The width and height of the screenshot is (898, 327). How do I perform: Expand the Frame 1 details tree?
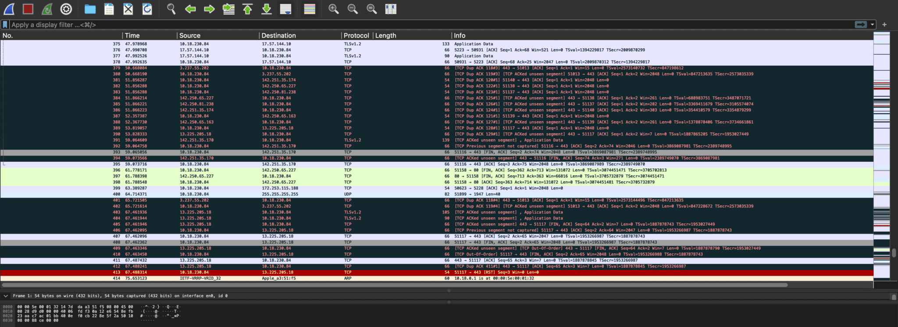(x=6, y=296)
